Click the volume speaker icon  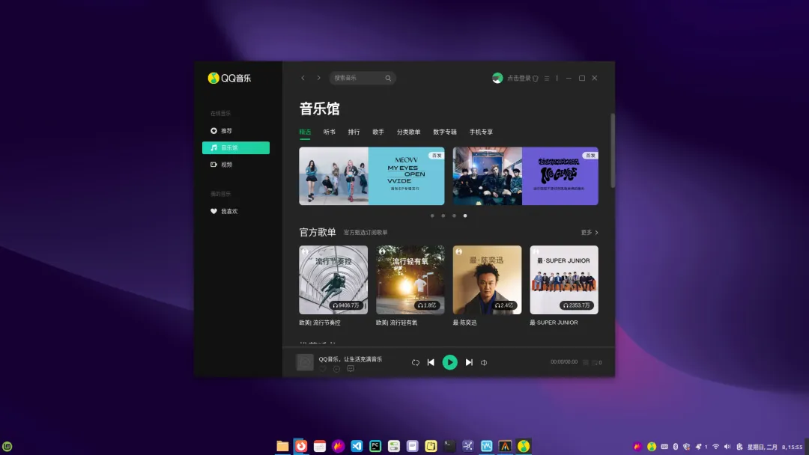coord(484,362)
